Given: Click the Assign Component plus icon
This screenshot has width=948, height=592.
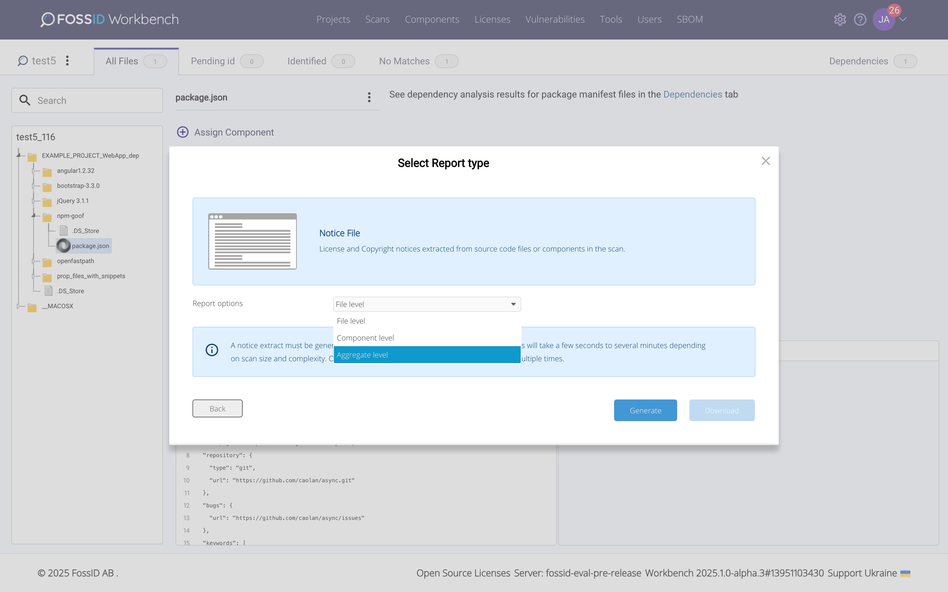Looking at the screenshot, I should 182,132.
